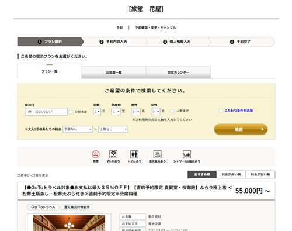Switch to the プラン一覧 tab
The height and width of the screenshot is (231, 292).
pyautogui.click(x=50, y=71)
